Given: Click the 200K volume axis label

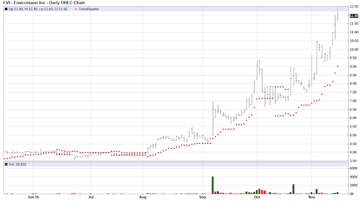Looking at the screenshot, I should click(354, 185).
